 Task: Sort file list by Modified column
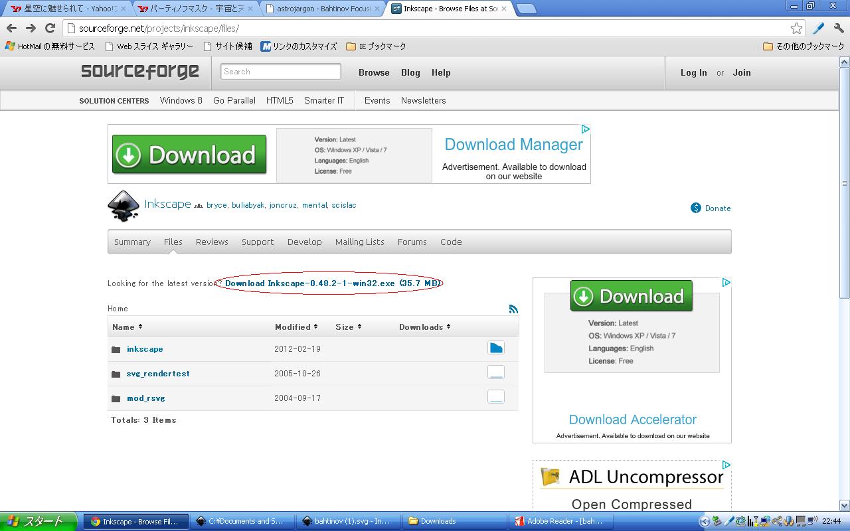[296, 327]
